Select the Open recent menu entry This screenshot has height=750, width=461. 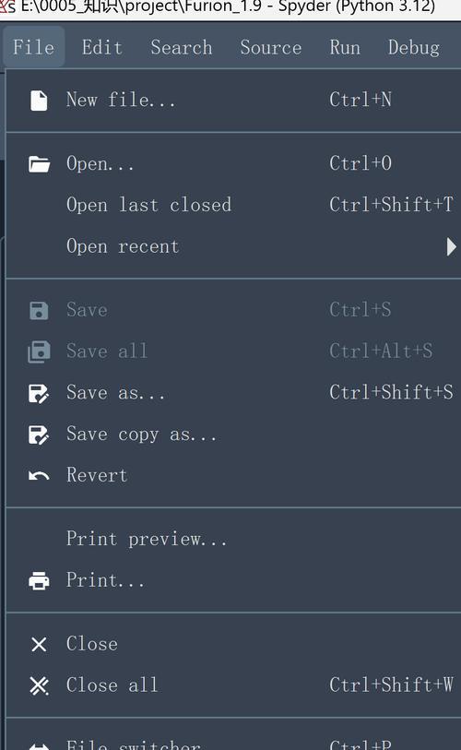[x=233, y=246]
